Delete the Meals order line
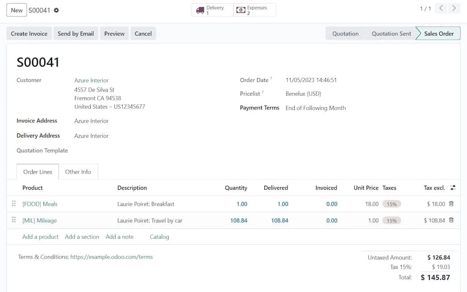Image resolution: width=467 pixels, height=292 pixels. click(451, 204)
